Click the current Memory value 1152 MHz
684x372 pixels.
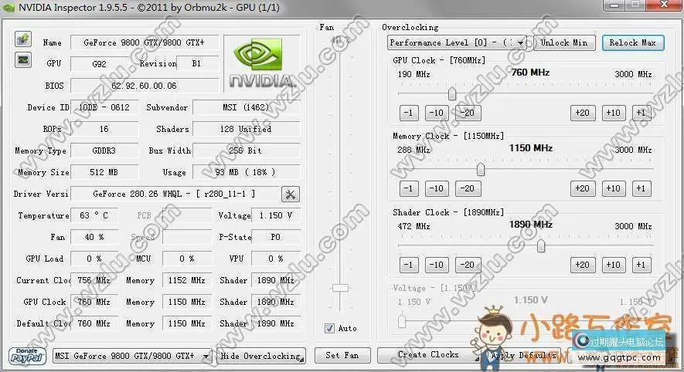[x=187, y=280]
